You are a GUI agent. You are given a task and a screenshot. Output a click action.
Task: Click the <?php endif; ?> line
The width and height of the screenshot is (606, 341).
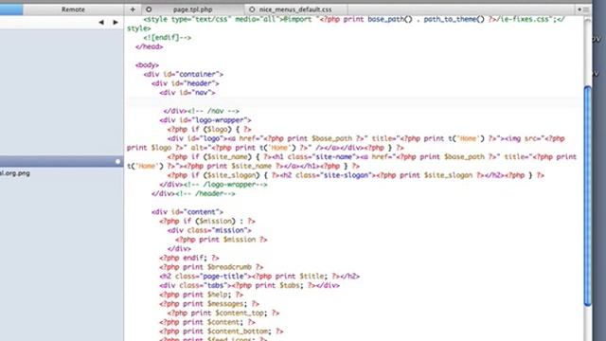point(189,258)
